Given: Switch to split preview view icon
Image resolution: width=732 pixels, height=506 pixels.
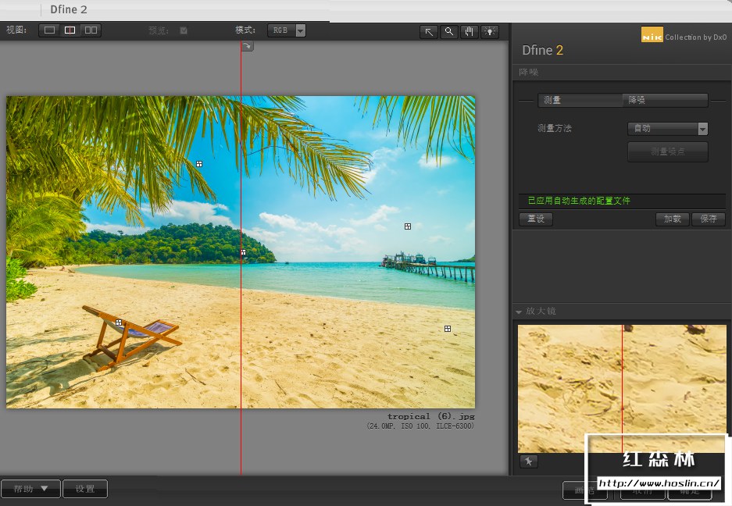Looking at the screenshot, I should tap(70, 30).
